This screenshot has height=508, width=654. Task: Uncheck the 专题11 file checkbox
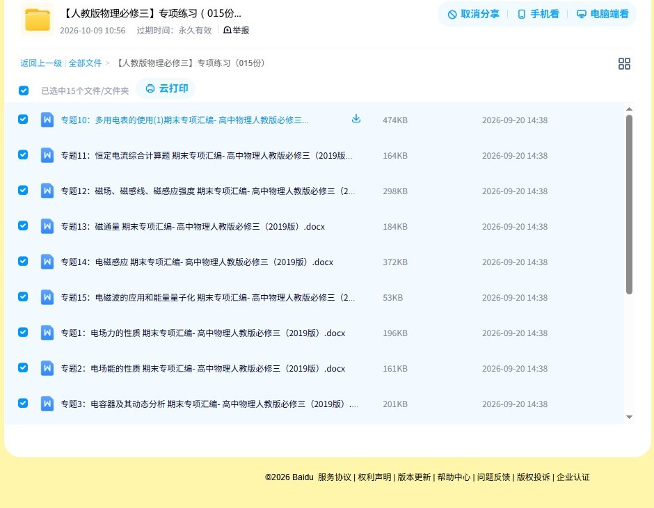pos(23,154)
